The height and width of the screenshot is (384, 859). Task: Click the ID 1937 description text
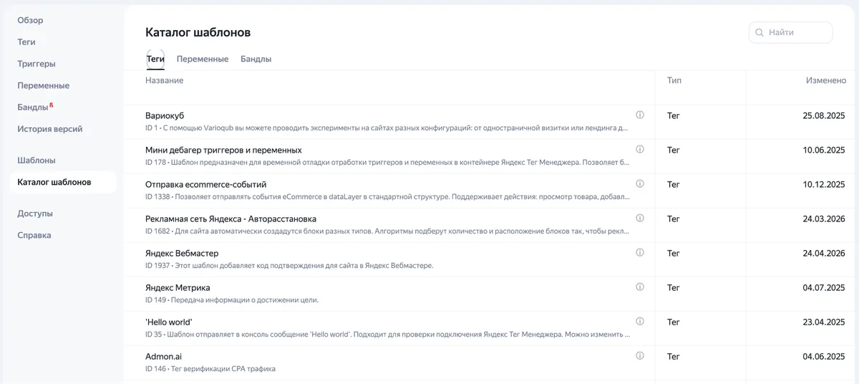[289, 266]
